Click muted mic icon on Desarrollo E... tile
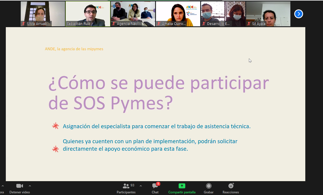The width and height of the screenshot is (323, 195). 204,24
